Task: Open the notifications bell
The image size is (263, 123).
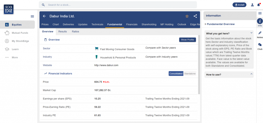Action: click(x=259, y=5)
